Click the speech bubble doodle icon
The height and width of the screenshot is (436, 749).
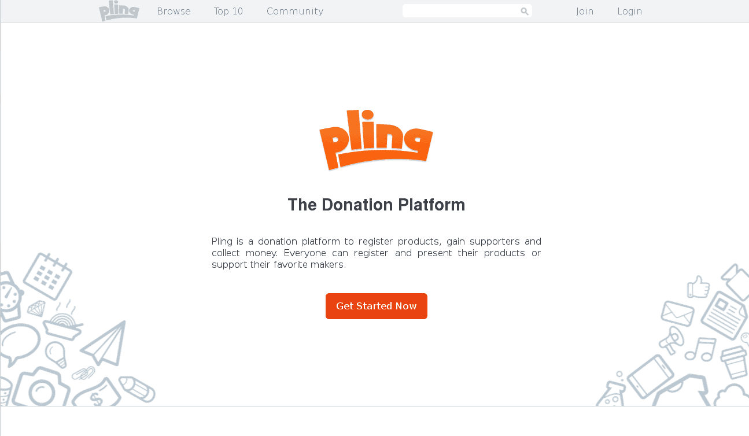point(20,345)
